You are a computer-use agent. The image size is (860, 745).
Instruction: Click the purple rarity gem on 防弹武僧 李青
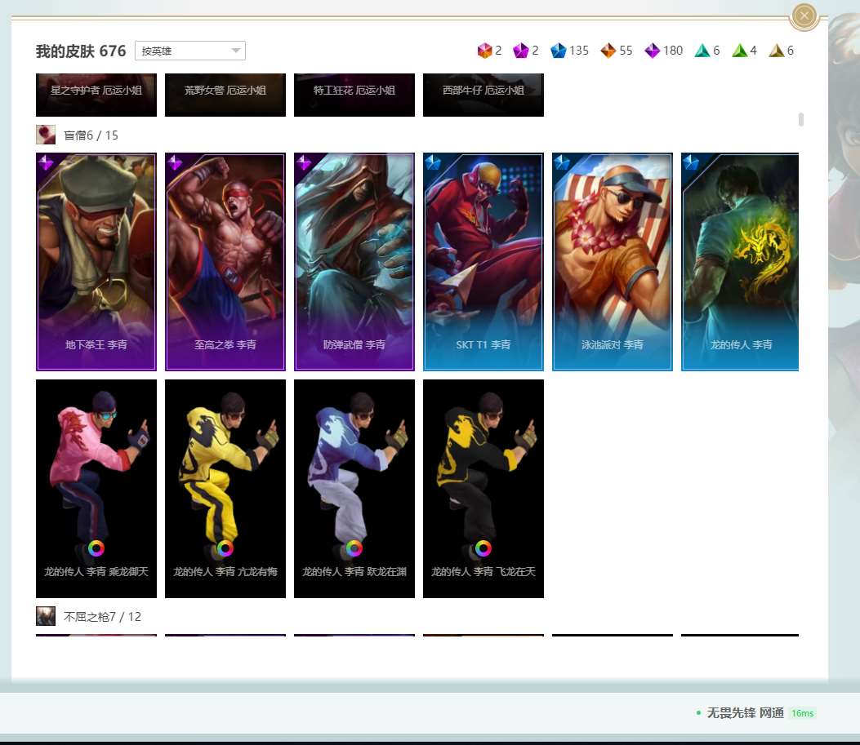303,162
